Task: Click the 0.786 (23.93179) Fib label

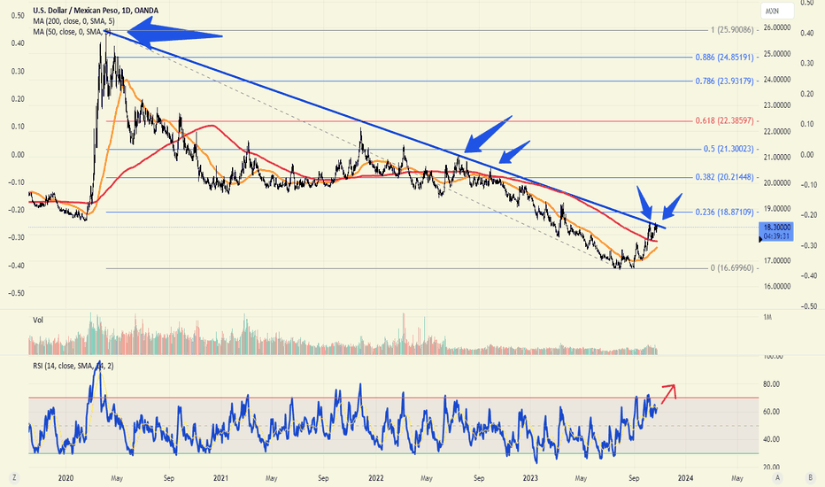Action: pos(724,81)
